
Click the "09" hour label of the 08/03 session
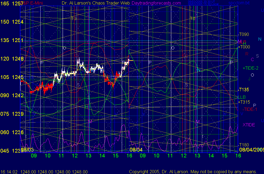pyautogui.click(x=34, y=156)
